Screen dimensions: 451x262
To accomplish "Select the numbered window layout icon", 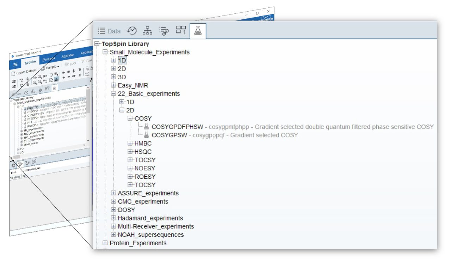I will coord(180,30).
